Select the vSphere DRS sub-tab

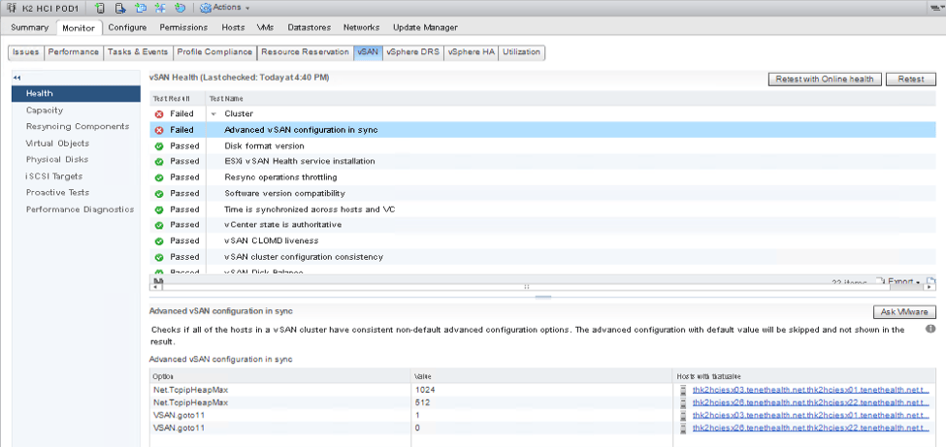(413, 52)
